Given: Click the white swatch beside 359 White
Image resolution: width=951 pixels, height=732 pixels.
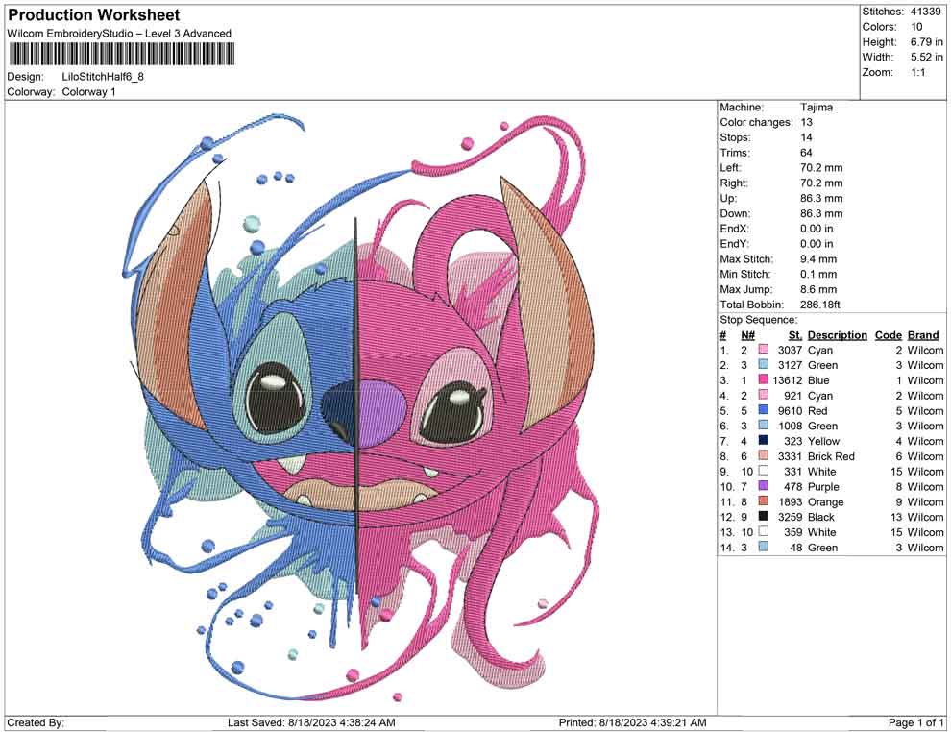Looking at the screenshot, I should (x=764, y=531).
